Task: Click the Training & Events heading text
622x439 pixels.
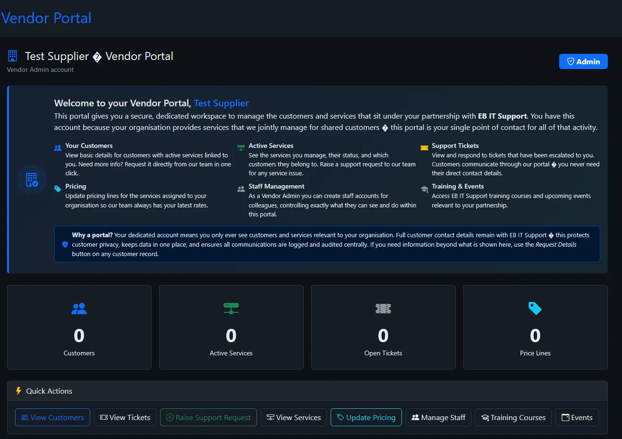Action: (458, 186)
